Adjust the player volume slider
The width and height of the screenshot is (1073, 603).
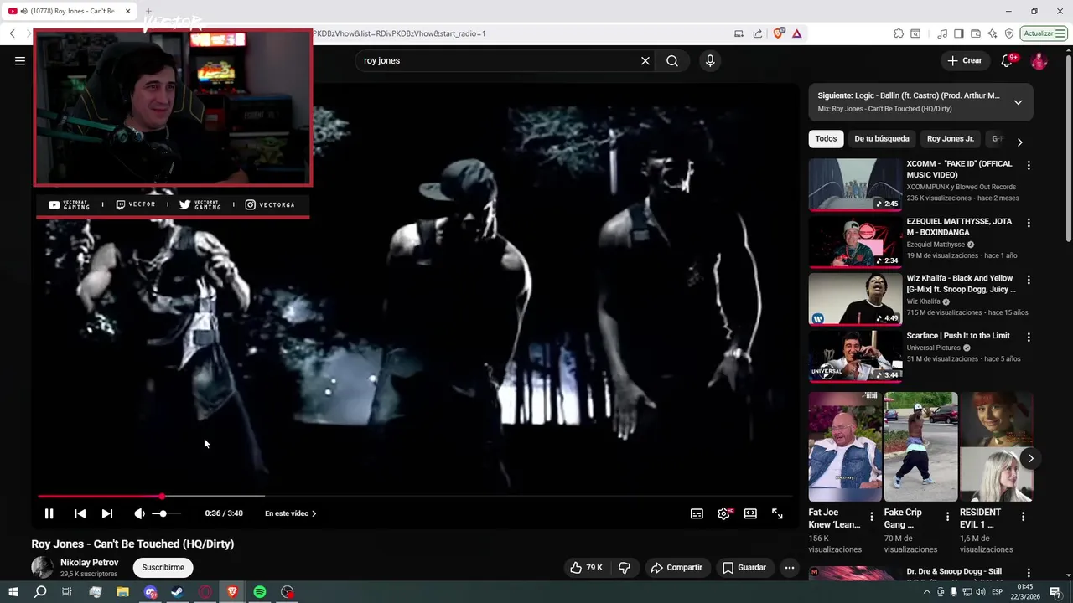click(x=167, y=513)
